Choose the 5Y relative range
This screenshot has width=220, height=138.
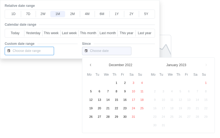click(146, 14)
